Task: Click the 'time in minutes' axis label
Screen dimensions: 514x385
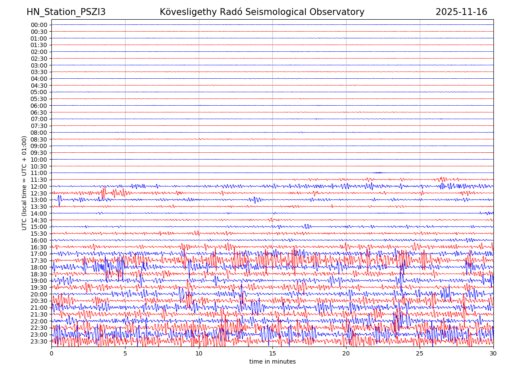Action: tap(272, 361)
